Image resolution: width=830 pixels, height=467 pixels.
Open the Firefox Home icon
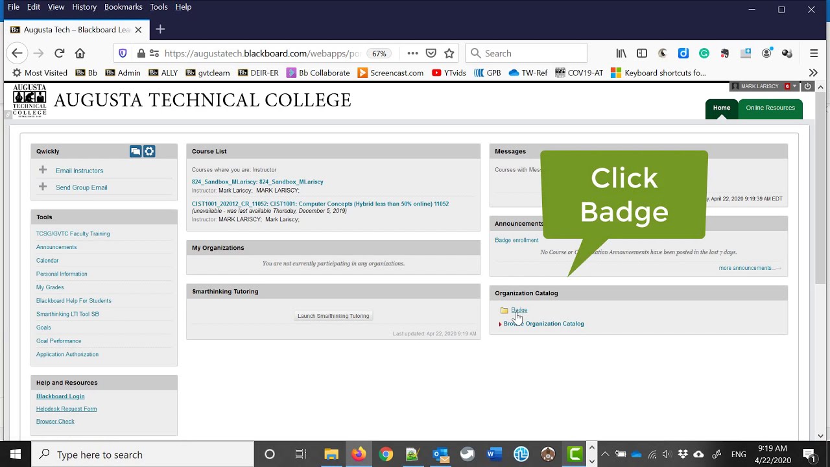[80, 53]
